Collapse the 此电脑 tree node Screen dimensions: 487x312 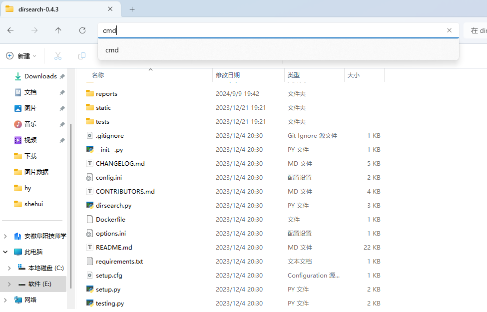click(x=5, y=252)
